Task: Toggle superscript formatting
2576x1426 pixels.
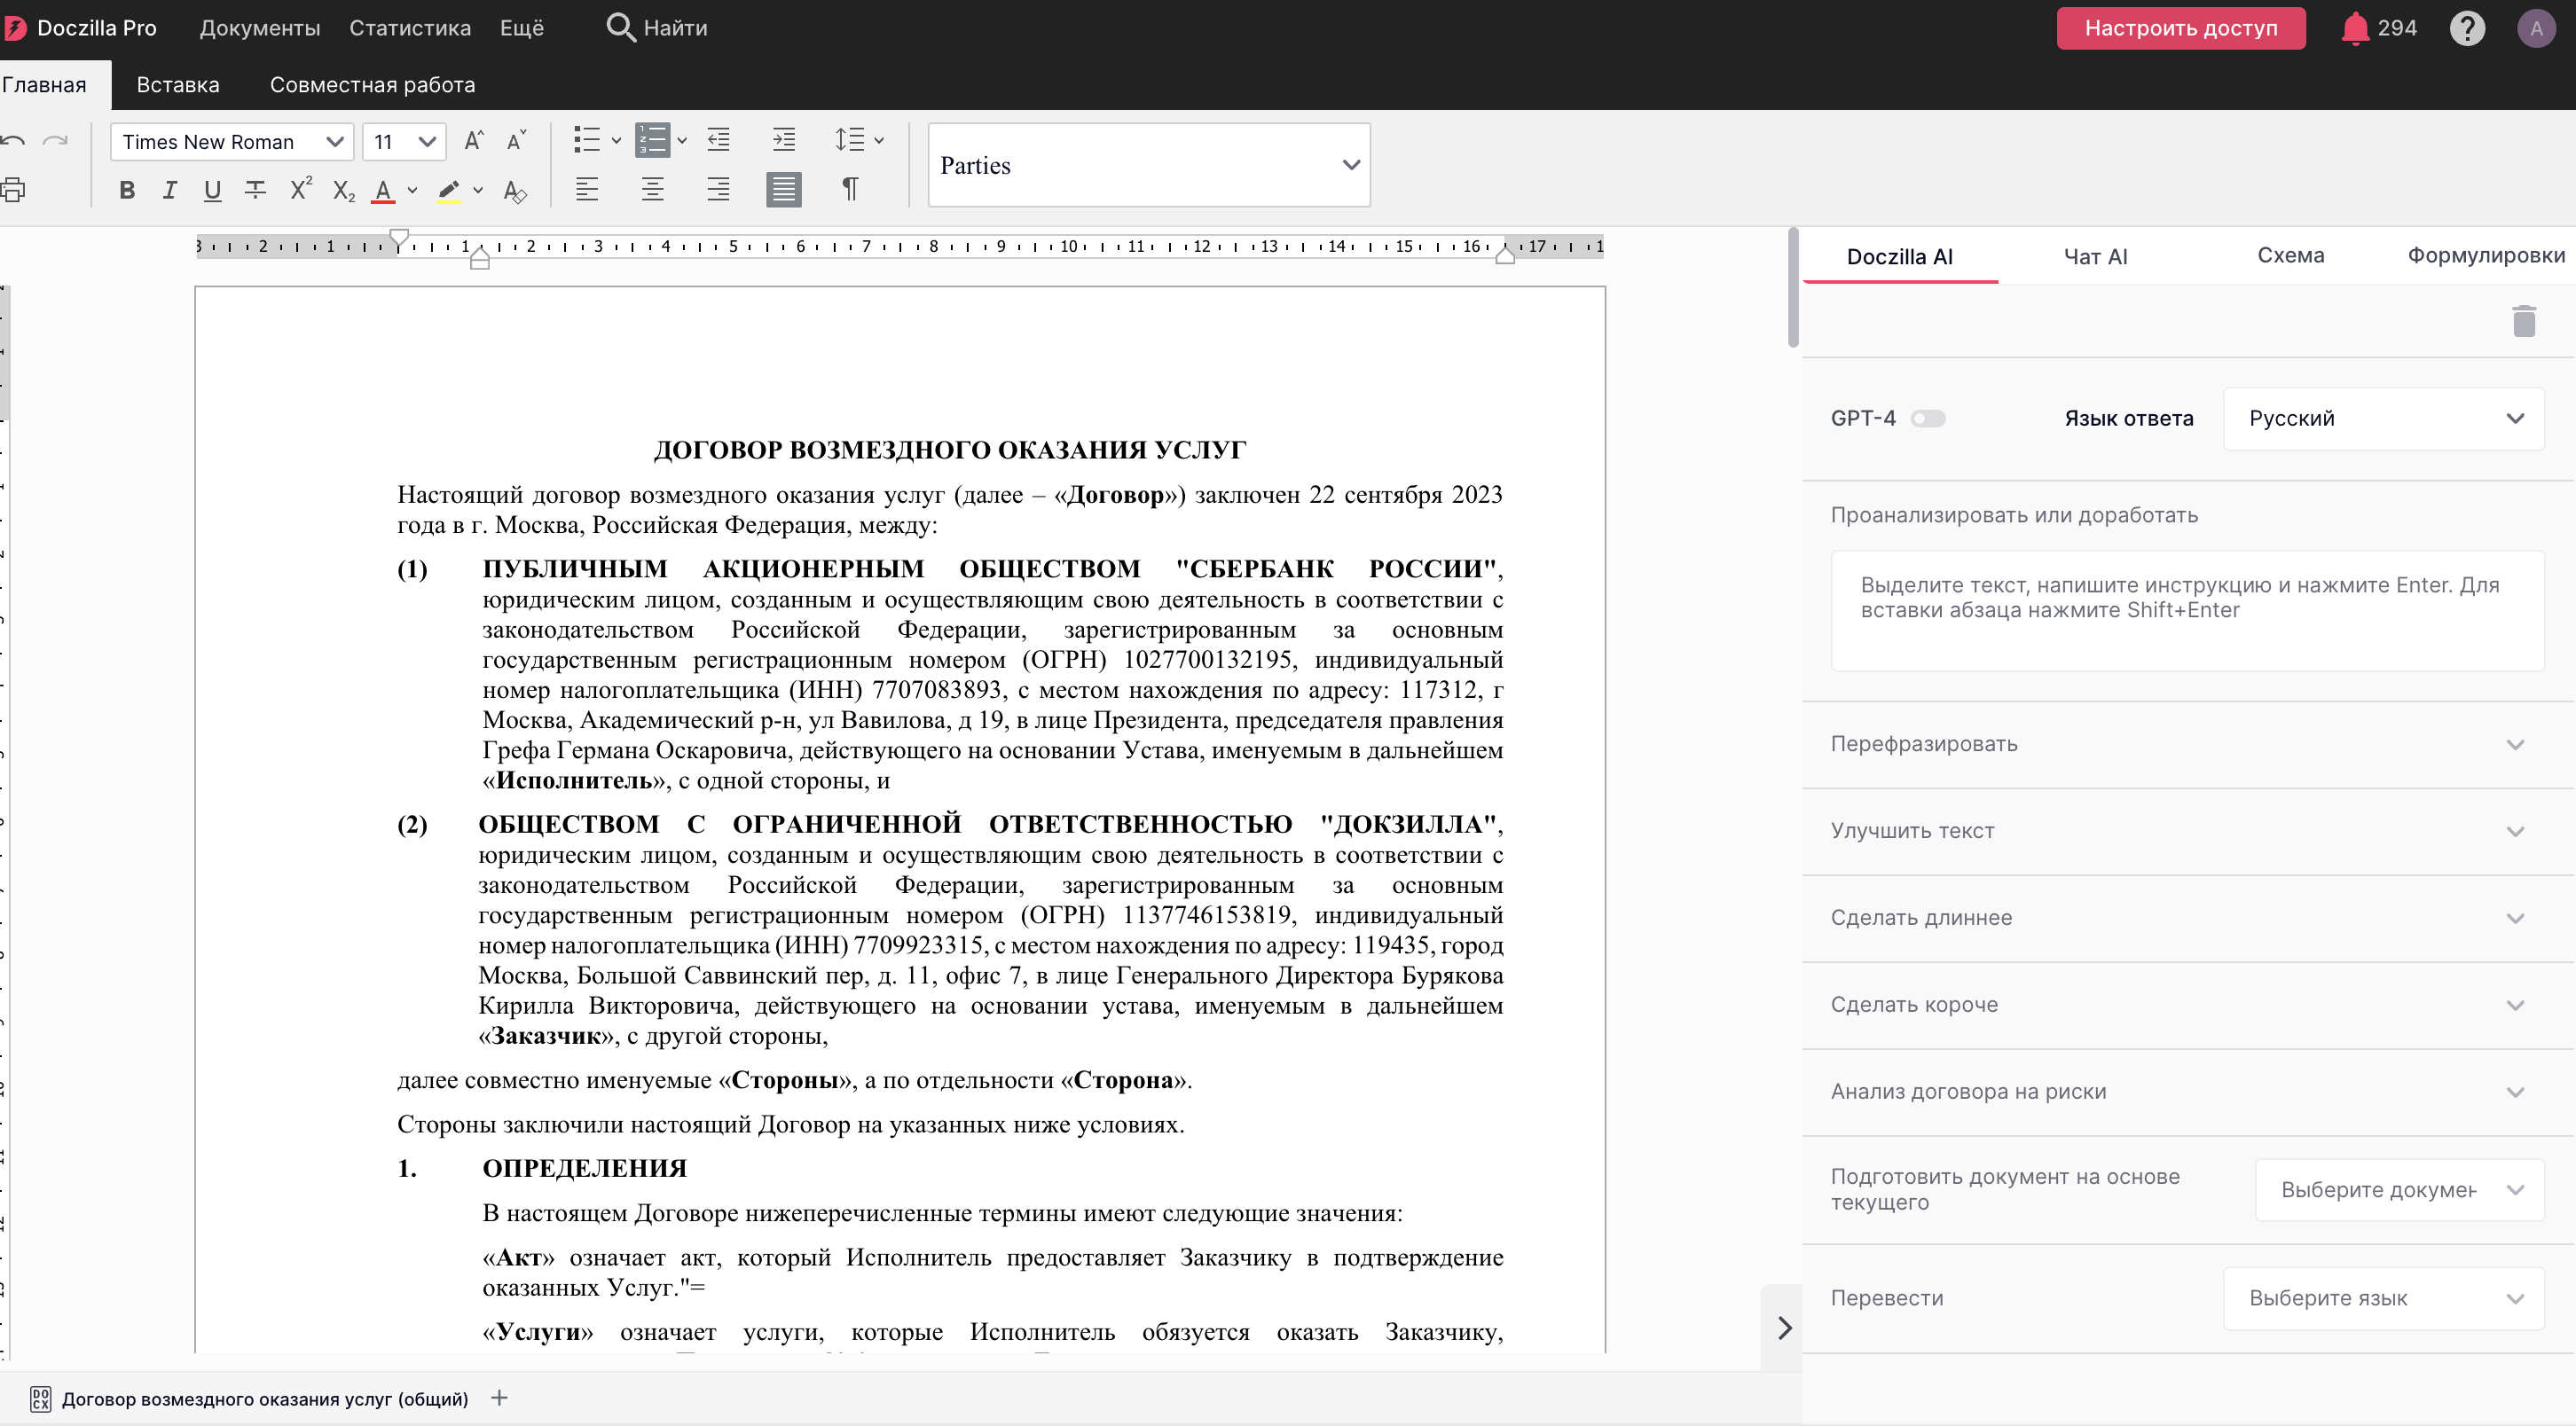Action: (x=300, y=190)
